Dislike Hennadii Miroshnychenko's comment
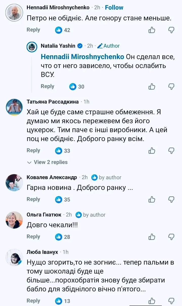The width and height of the screenshot is (182, 306). (171, 30)
